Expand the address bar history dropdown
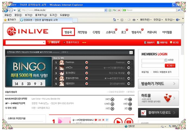Viewport: 188px width, 131px height. (106, 10)
